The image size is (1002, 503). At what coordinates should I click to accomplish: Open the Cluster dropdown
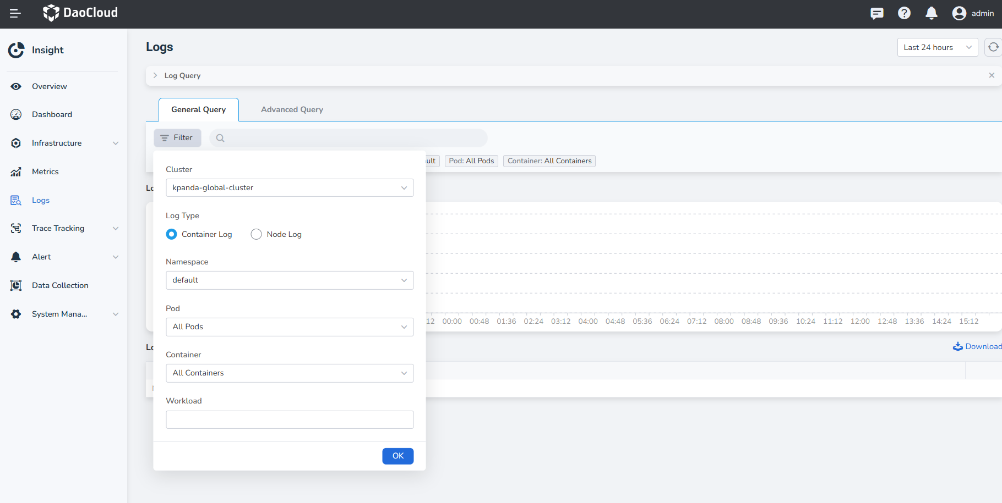pos(290,188)
